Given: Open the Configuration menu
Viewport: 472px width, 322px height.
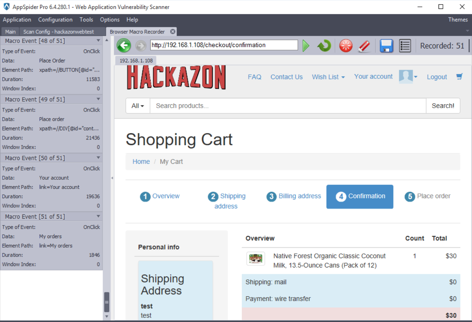Looking at the screenshot, I should coord(55,20).
